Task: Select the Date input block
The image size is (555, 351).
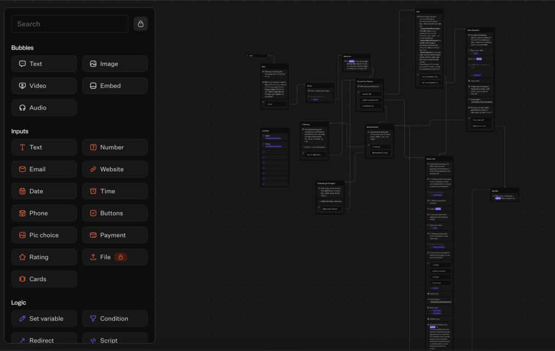Action: point(44,191)
